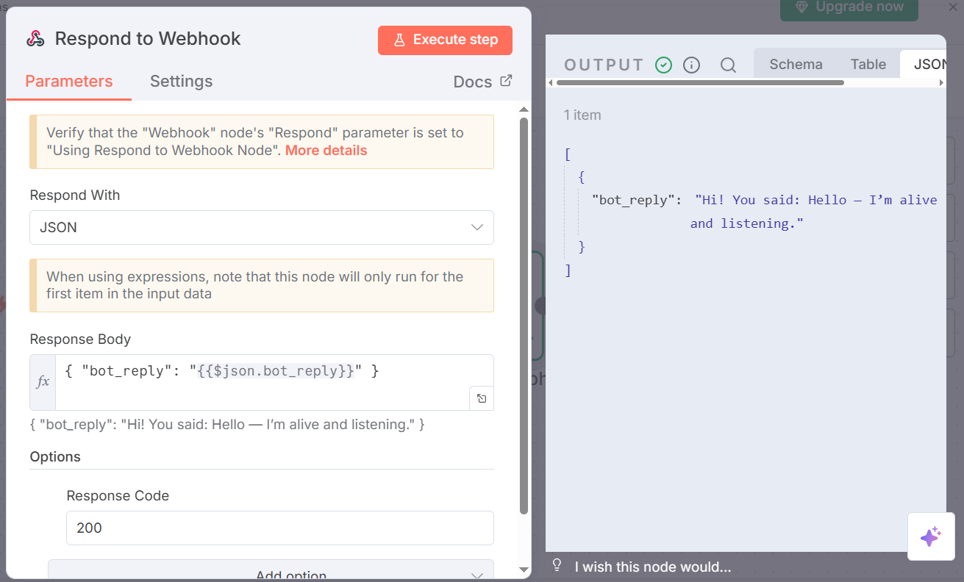
Task: Open the AI assistant sparkle button
Action: point(930,536)
